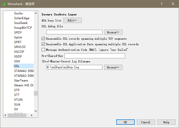Image resolution: width=179 pixels, height=128 pixels.
Task: Click the right arrow of the horizontal scrollbar
Action: [x=31, y=115]
